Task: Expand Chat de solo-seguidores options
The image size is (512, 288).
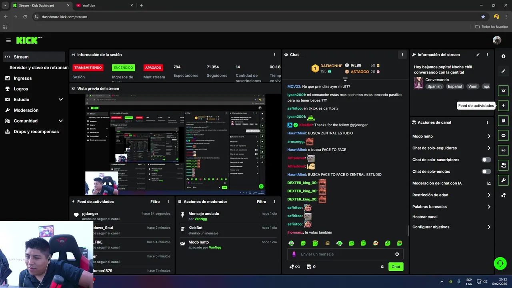Action: click(489, 148)
